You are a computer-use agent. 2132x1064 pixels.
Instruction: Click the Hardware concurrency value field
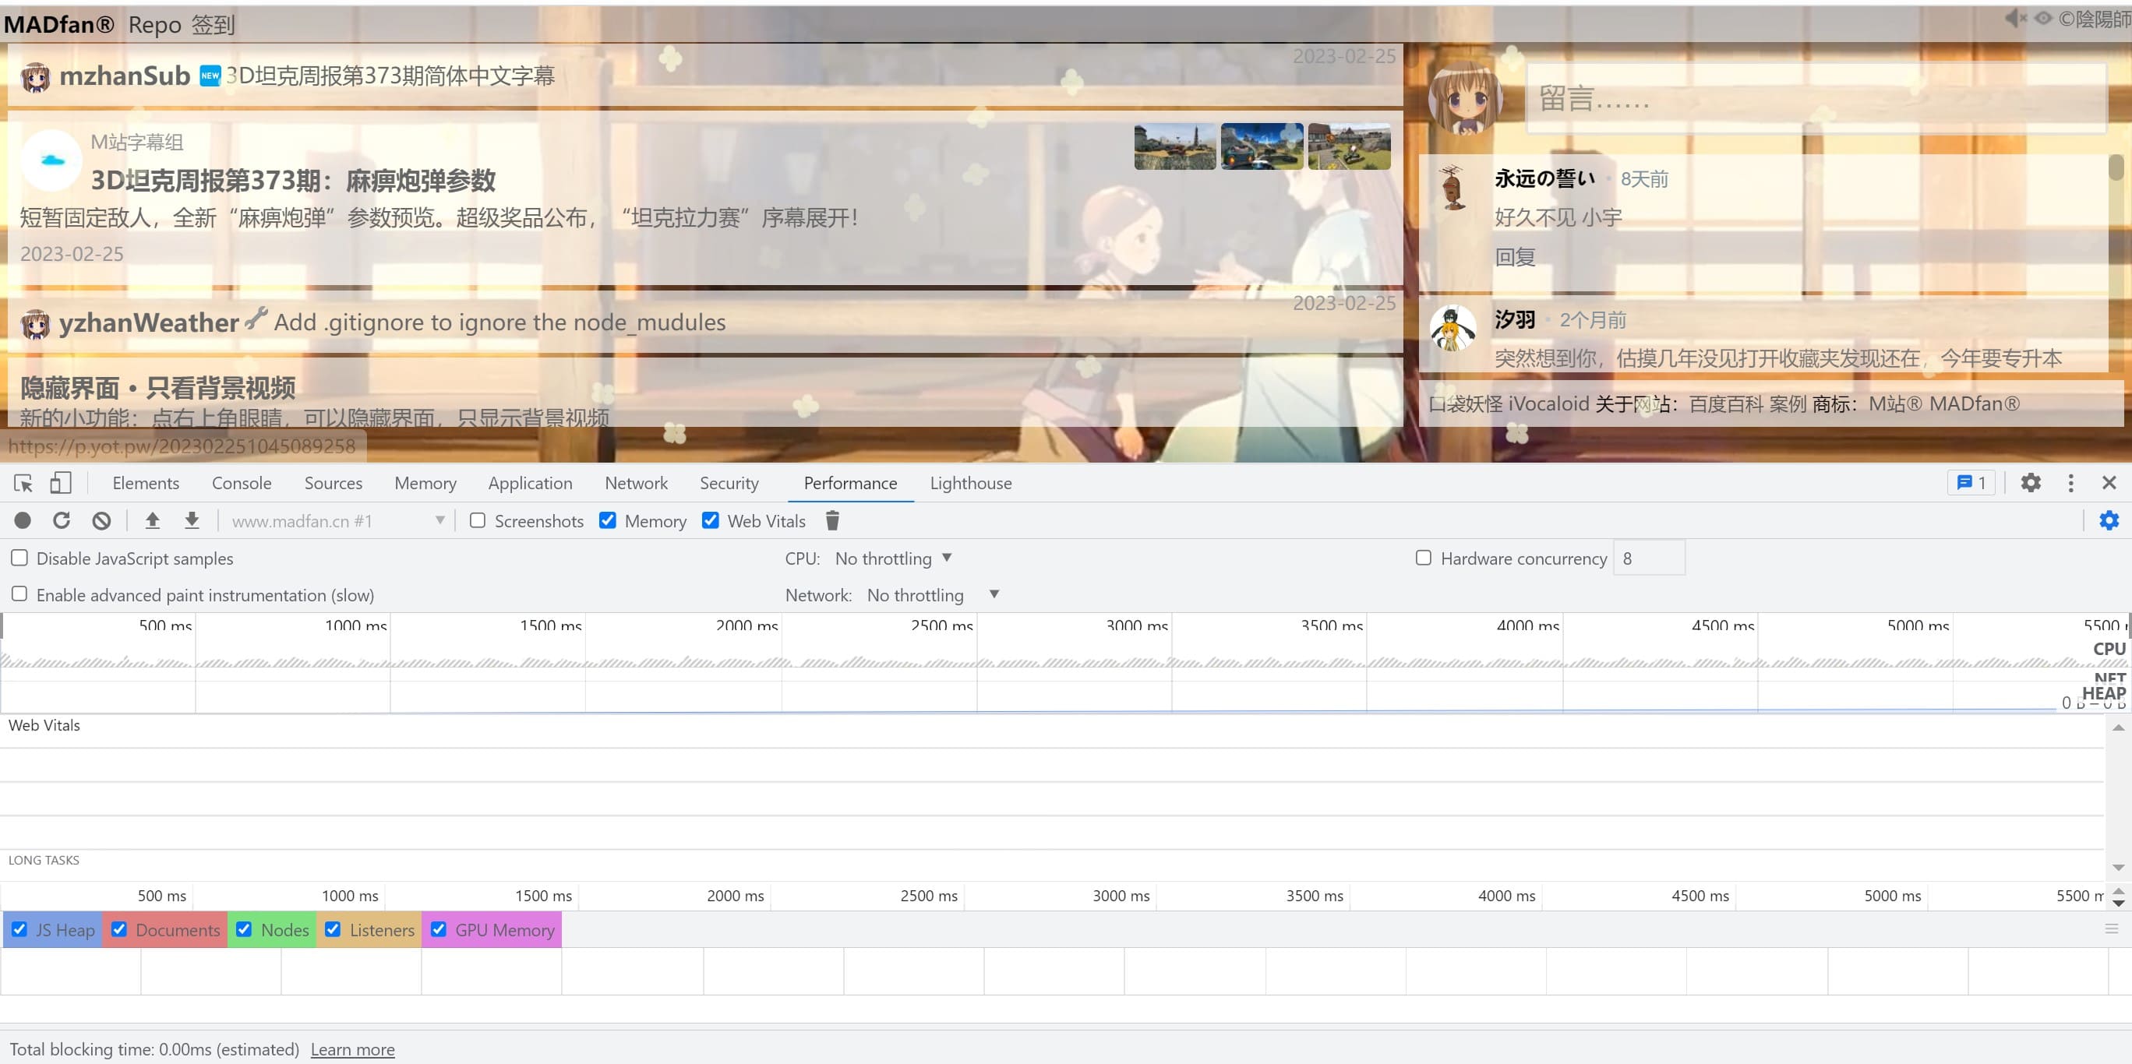click(1649, 558)
